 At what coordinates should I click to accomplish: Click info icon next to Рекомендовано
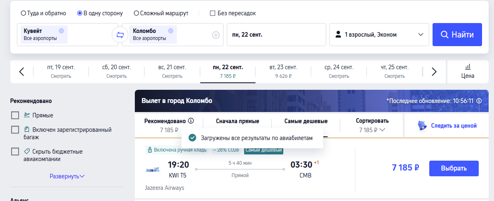pyautogui.click(x=191, y=121)
